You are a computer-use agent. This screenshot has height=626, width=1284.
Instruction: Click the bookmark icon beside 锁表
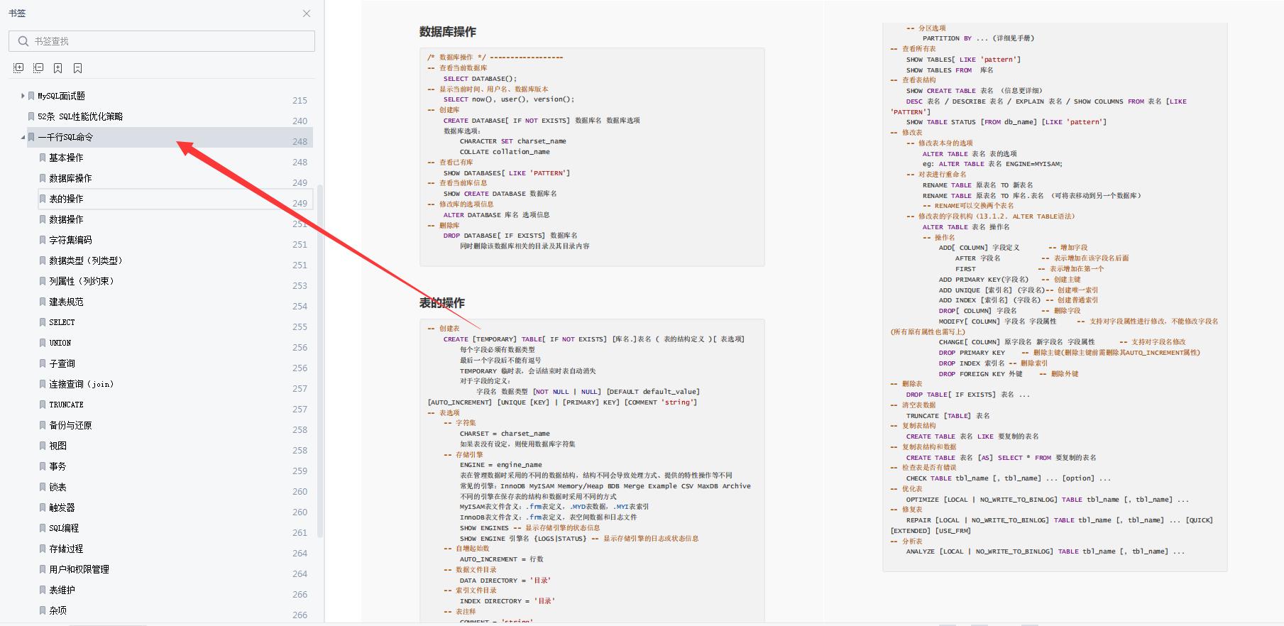pyautogui.click(x=43, y=487)
